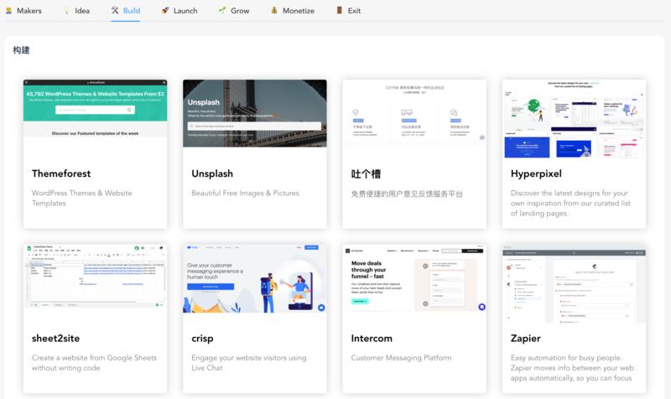Click the Monetize money bag icon
This screenshot has width=671, height=399.
click(x=274, y=10)
